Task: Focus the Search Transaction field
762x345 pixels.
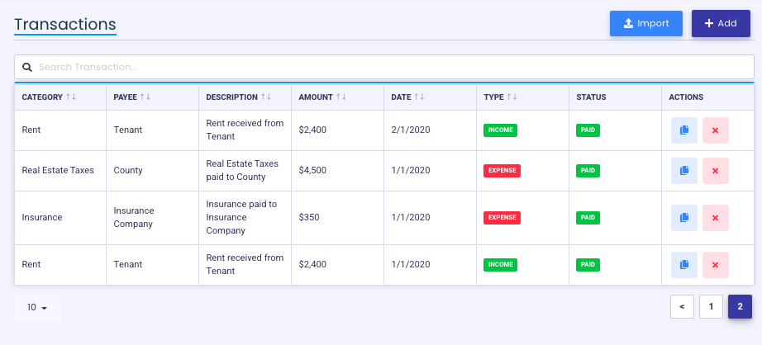Action: pos(384,67)
